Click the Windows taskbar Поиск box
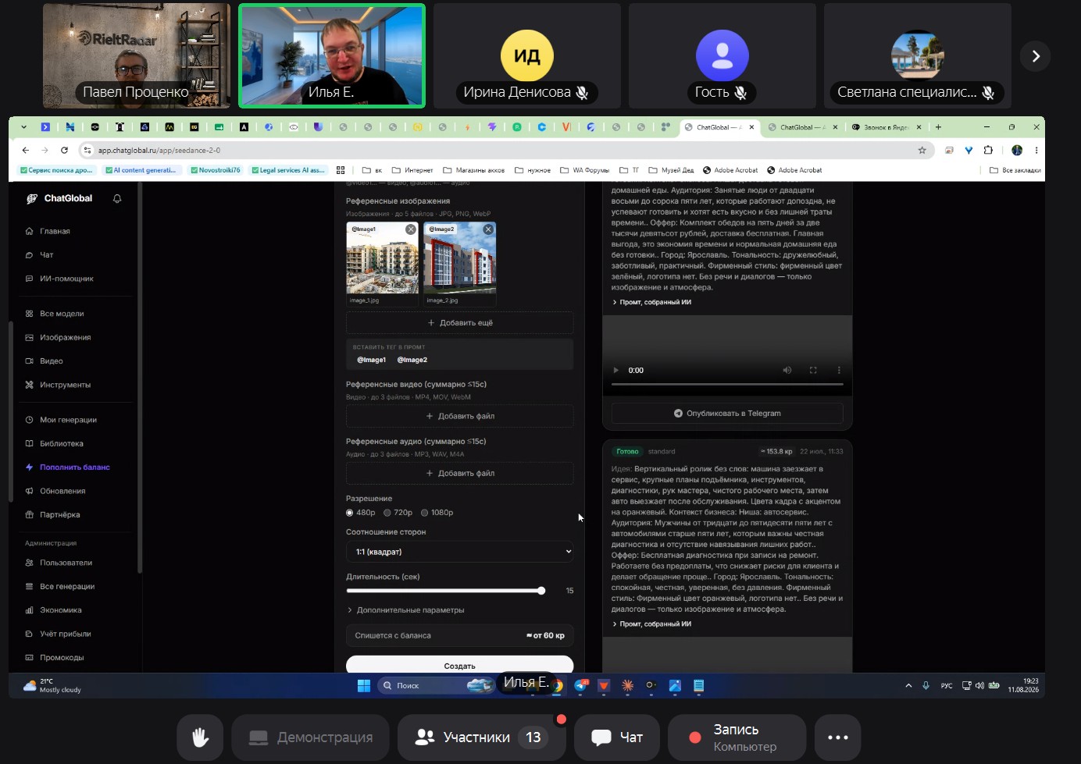1081x764 pixels. [435, 686]
